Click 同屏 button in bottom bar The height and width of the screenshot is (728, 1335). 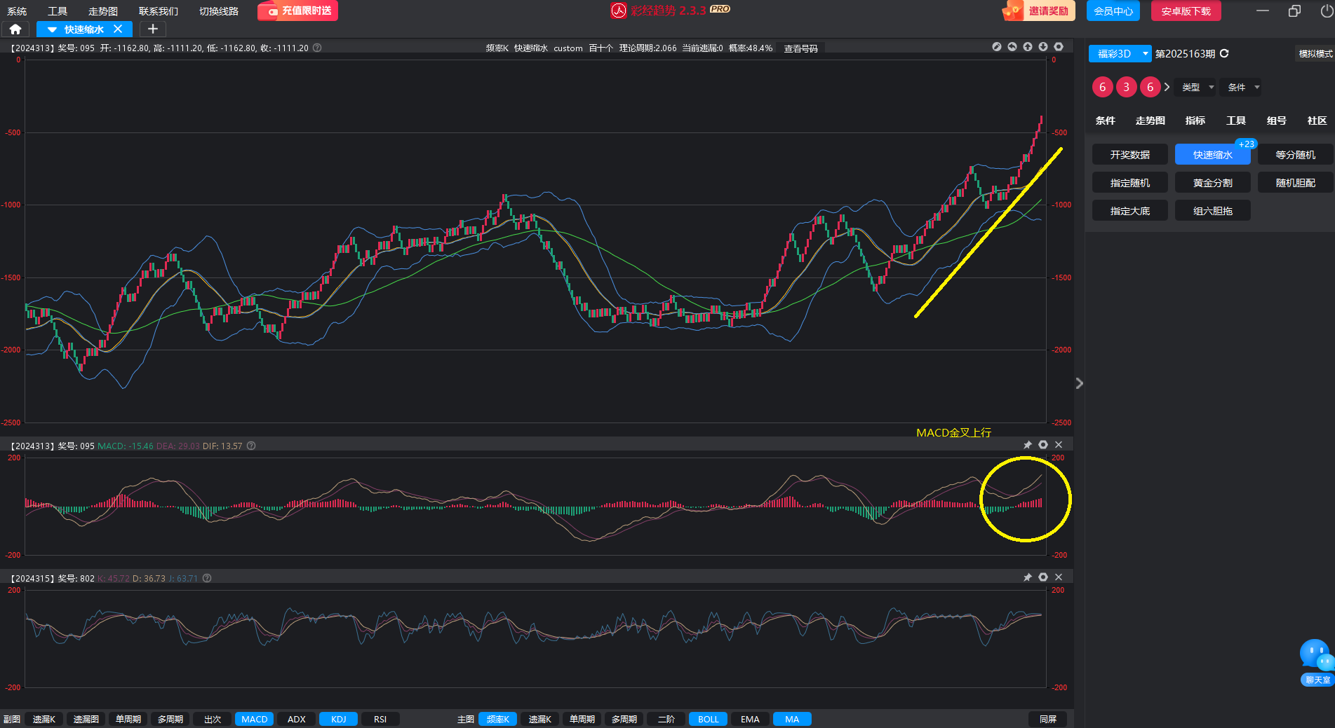1048,719
